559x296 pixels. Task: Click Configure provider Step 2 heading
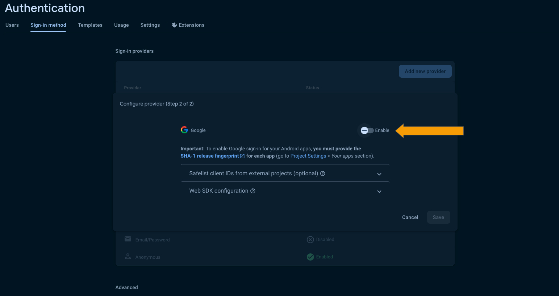click(x=157, y=104)
